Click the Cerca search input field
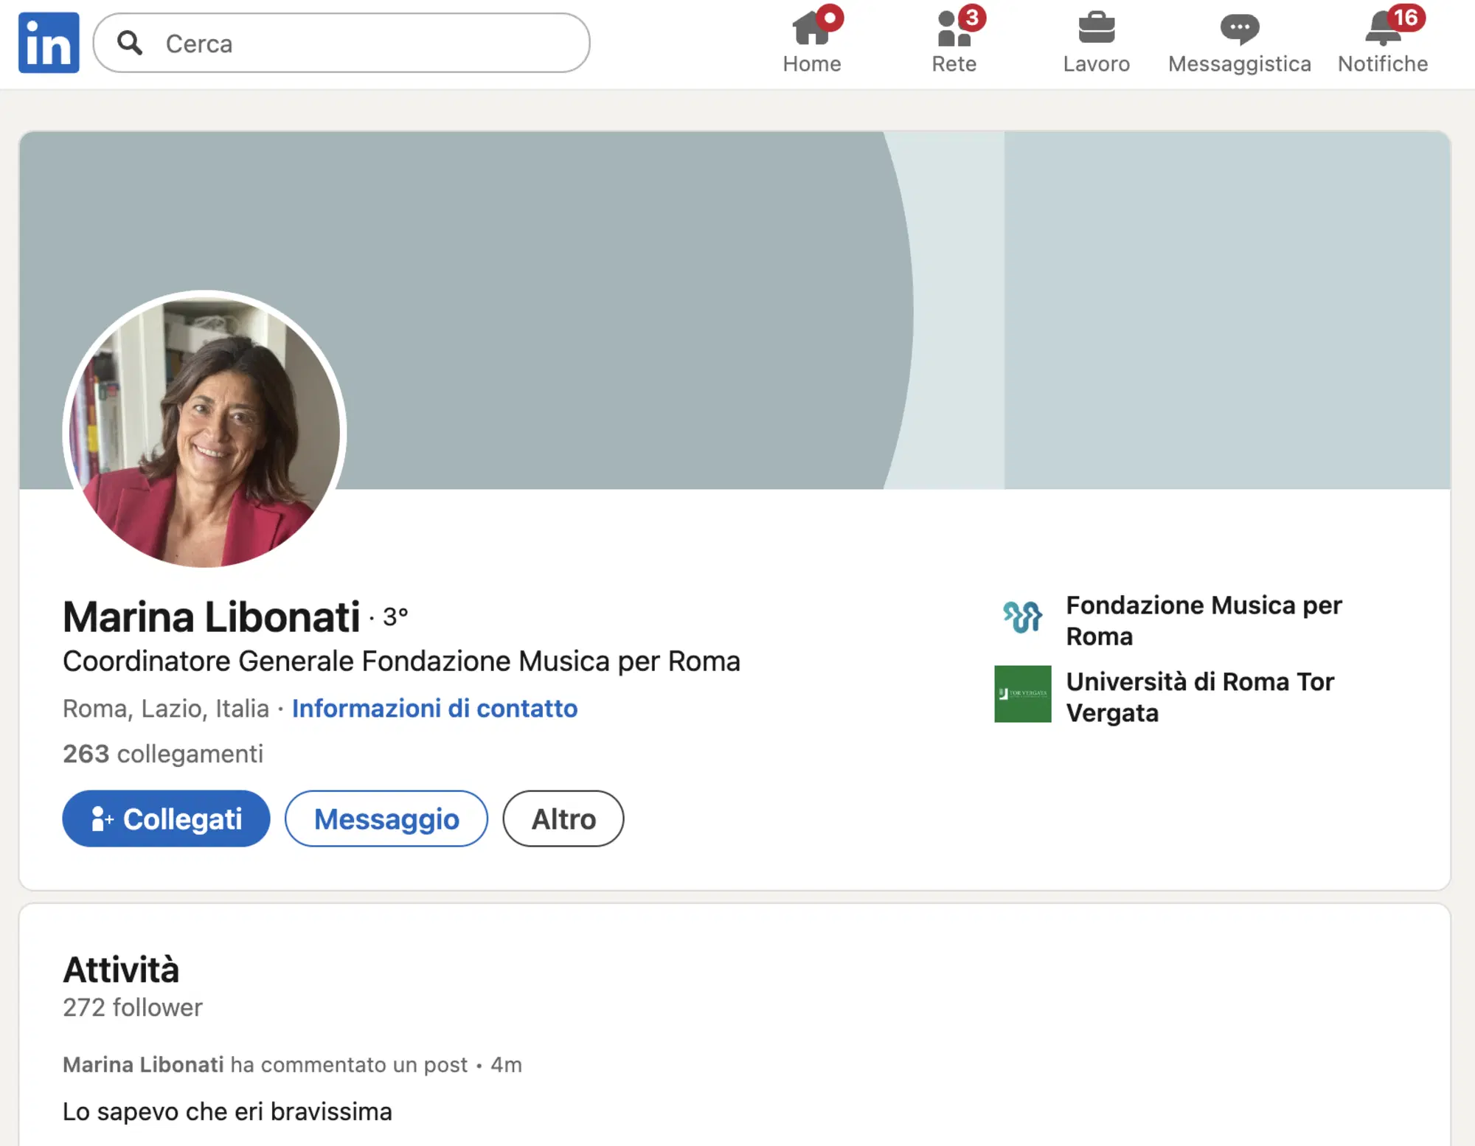 (341, 43)
